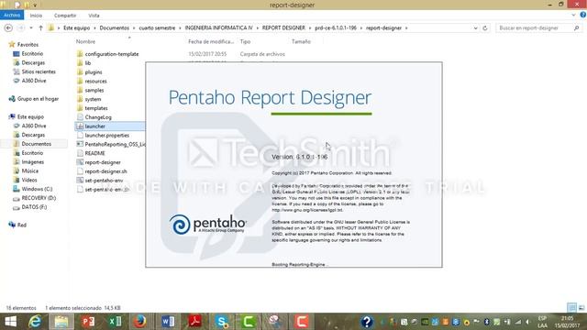Click the search magnifier icon
This screenshot has width=587, height=330.
coord(577,28)
